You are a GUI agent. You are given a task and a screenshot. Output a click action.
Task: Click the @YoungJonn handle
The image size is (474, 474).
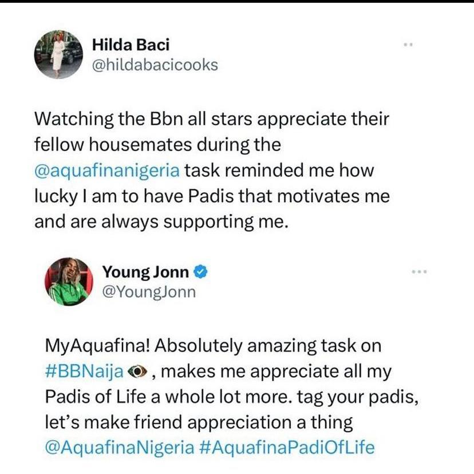click(149, 292)
